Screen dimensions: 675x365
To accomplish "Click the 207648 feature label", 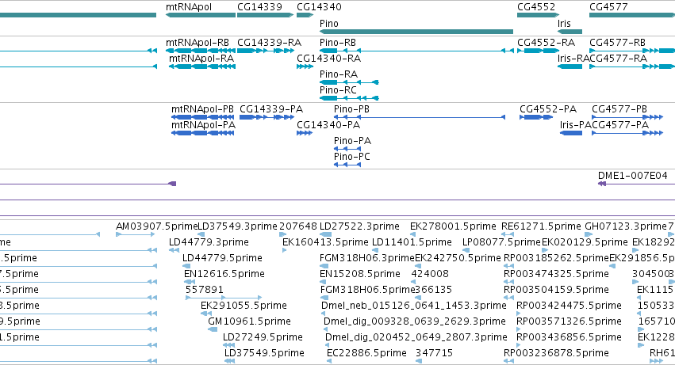I will click(x=298, y=226).
